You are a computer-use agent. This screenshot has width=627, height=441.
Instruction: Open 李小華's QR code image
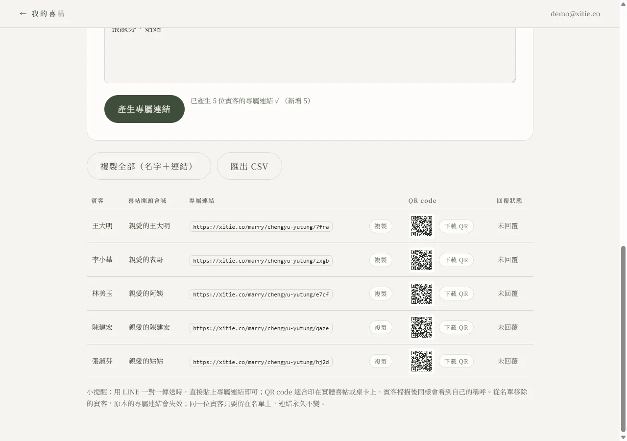click(422, 260)
